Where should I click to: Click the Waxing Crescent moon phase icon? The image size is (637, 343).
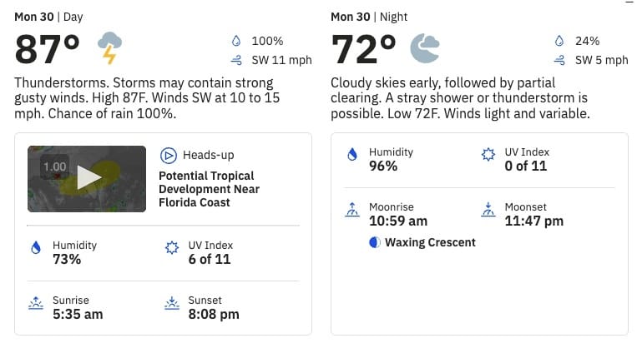375,242
